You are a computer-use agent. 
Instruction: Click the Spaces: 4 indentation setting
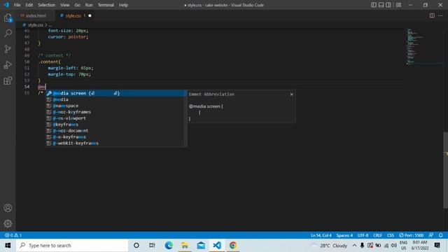[x=344, y=235]
